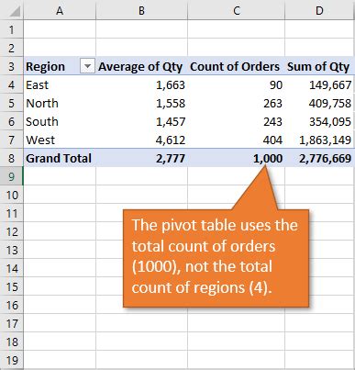
Task: Select row 19 header
Action: click(12, 360)
